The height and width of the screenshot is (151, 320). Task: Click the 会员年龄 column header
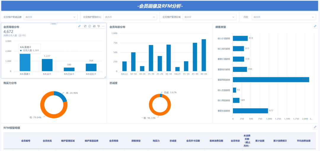click(235, 141)
